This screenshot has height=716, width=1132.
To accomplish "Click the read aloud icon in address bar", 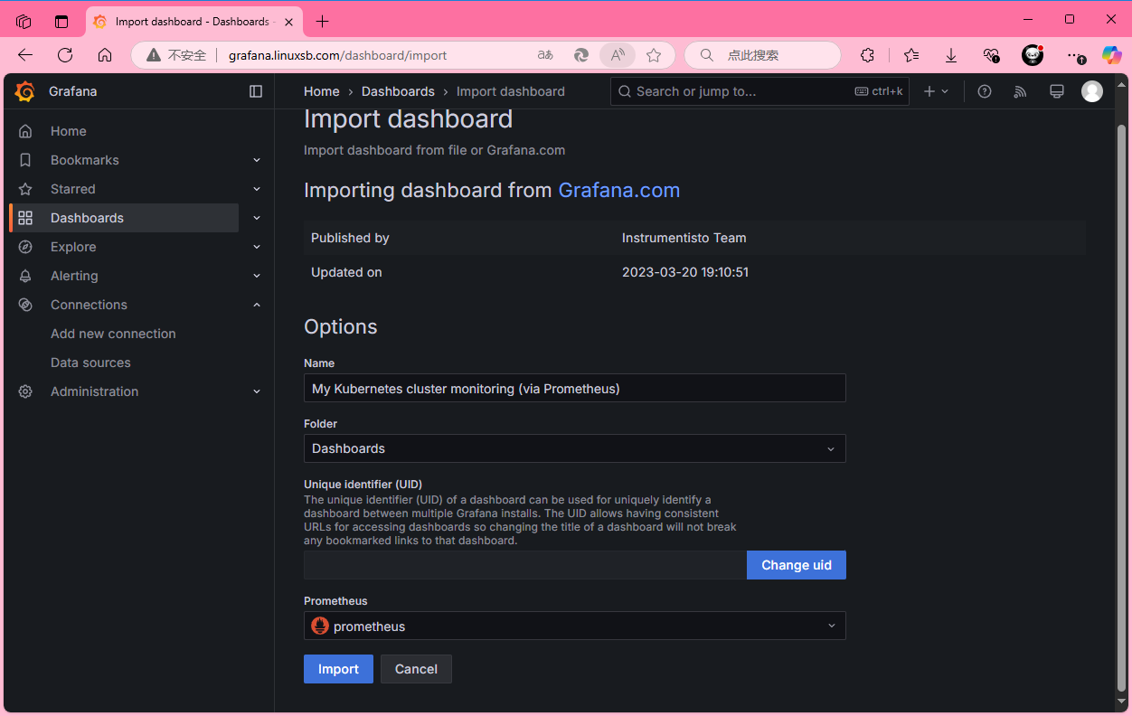I will (x=618, y=55).
